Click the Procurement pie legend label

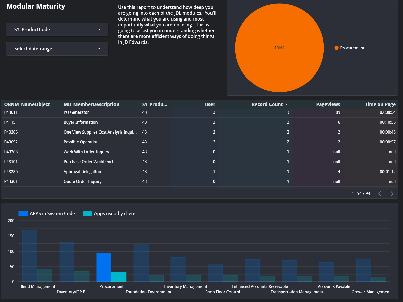tap(352, 48)
